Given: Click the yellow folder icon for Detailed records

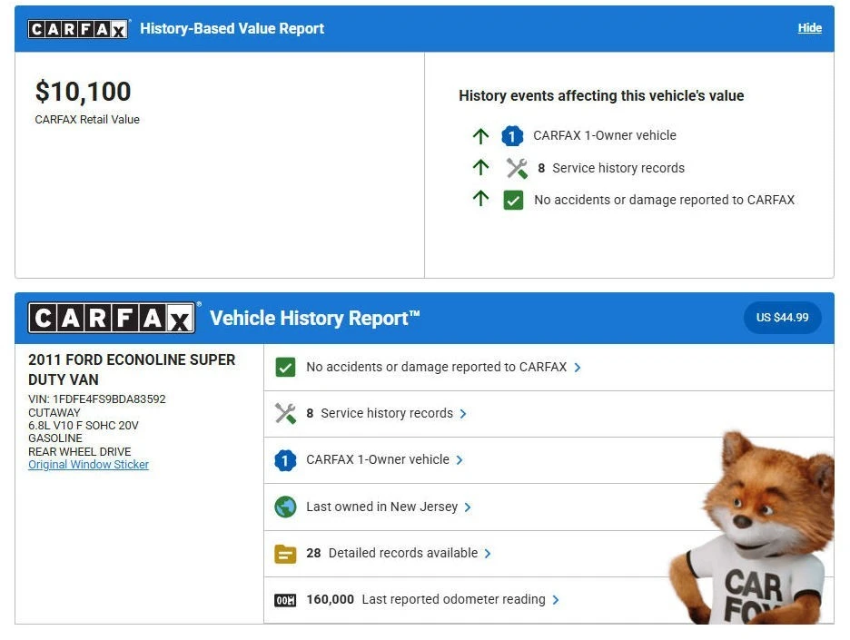Looking at the screenshot, I should [285, 554].
